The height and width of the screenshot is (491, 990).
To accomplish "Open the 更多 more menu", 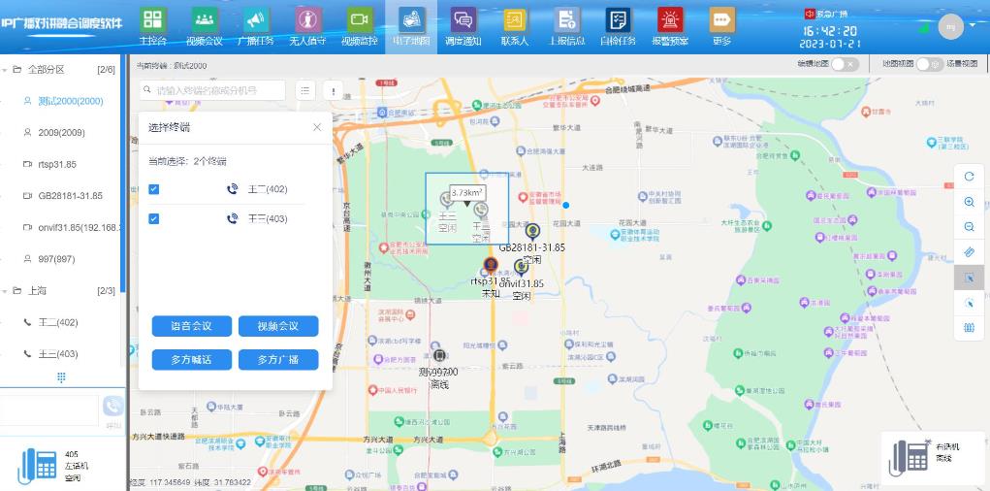I will click(721, 26).
